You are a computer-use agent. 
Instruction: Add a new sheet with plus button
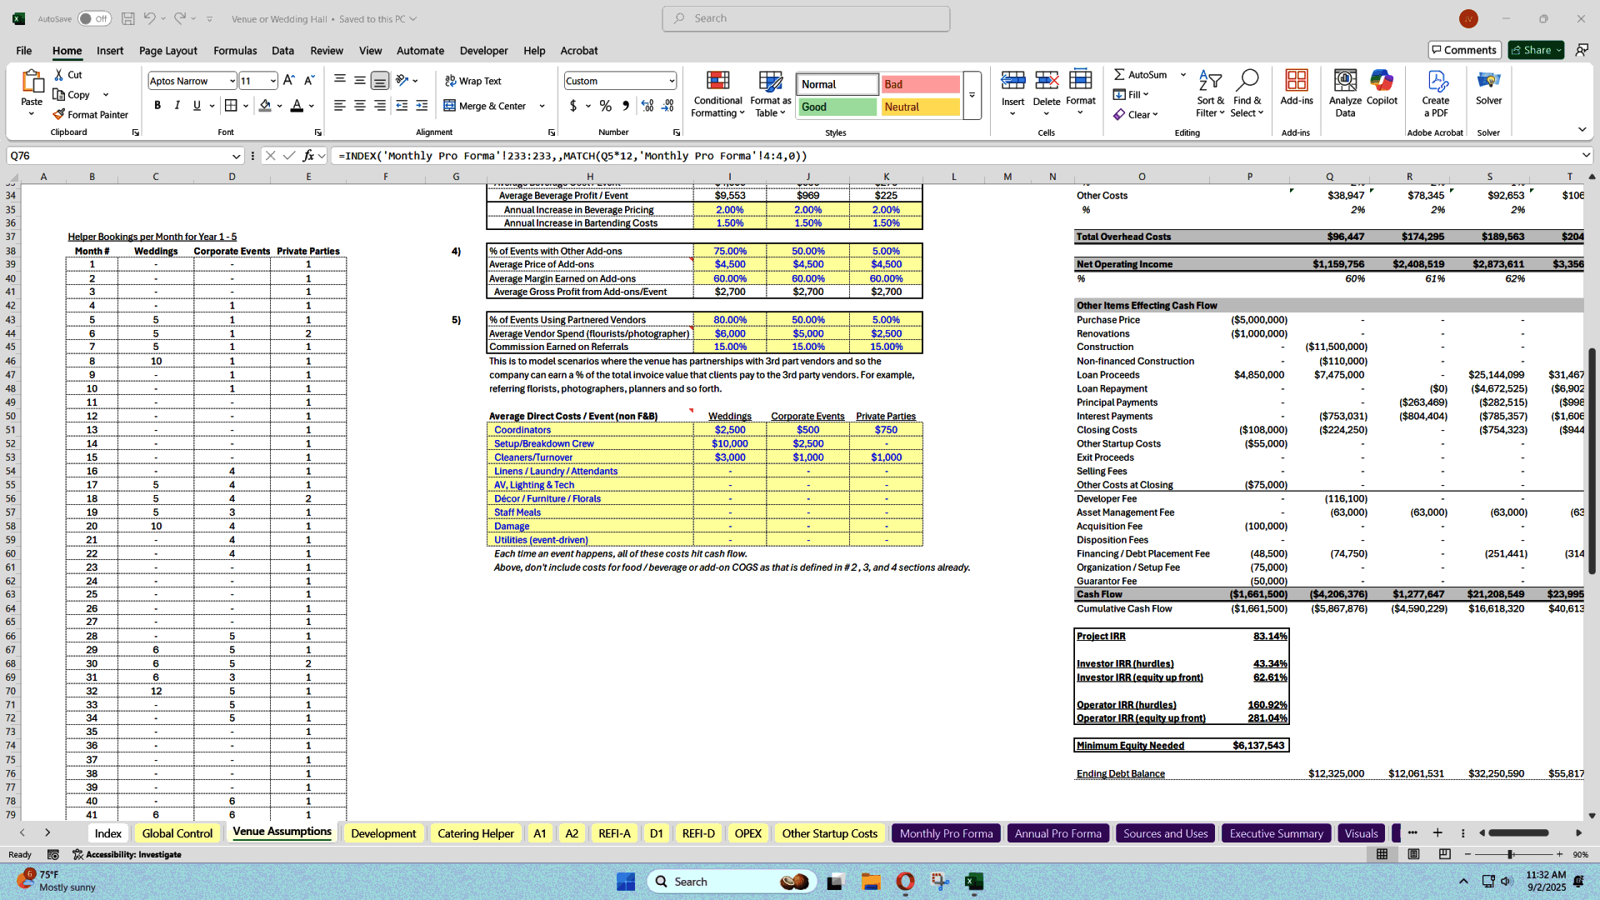[x=1437, y=832]
